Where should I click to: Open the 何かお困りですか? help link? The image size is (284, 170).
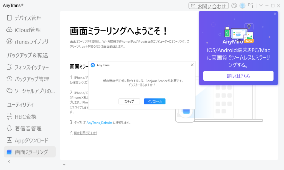85,133
